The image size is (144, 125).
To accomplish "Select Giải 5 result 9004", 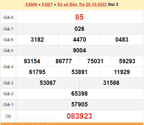I will point(79,50).
